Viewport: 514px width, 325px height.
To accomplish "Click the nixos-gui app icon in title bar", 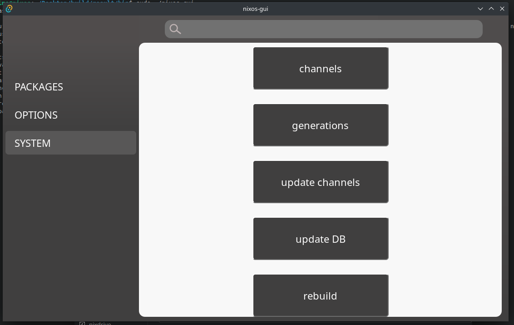I will (9, 9).
